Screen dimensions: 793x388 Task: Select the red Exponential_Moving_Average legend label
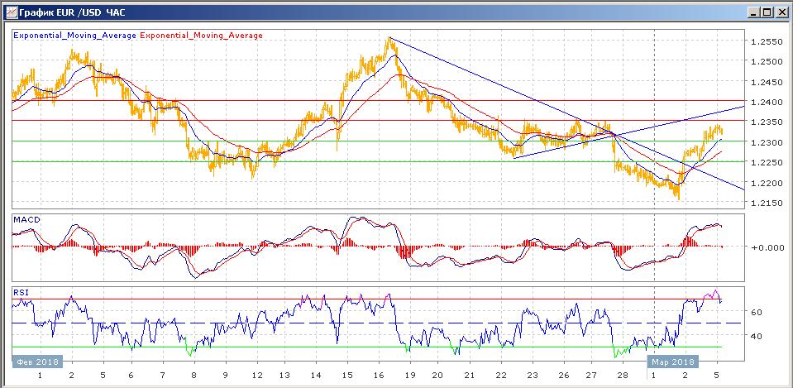pos(204,36)
